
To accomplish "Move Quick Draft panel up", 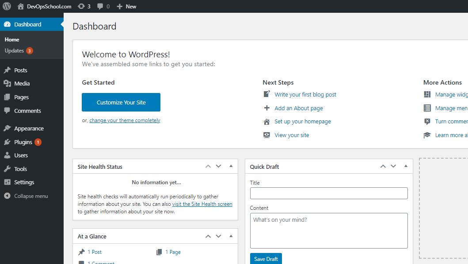I will tap(383, 166).
